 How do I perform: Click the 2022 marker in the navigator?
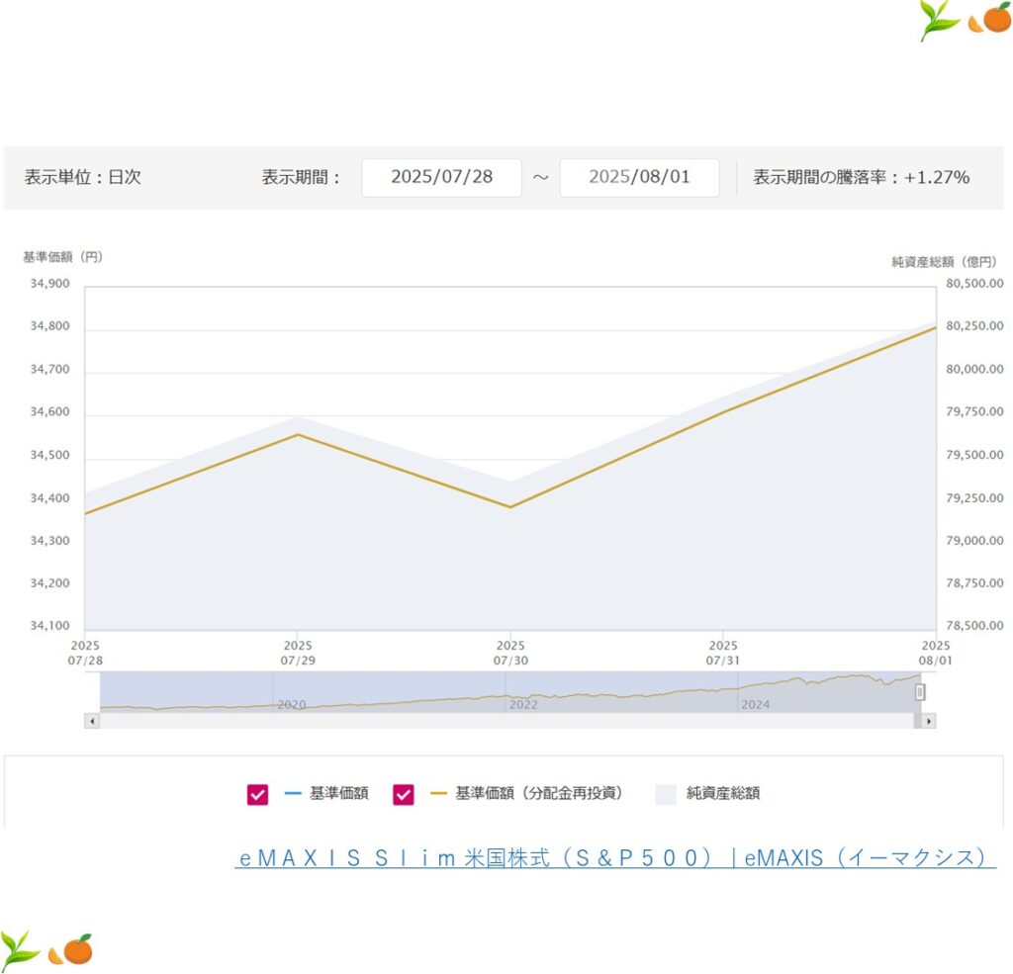pyautogui.click(x=523, y=705)
